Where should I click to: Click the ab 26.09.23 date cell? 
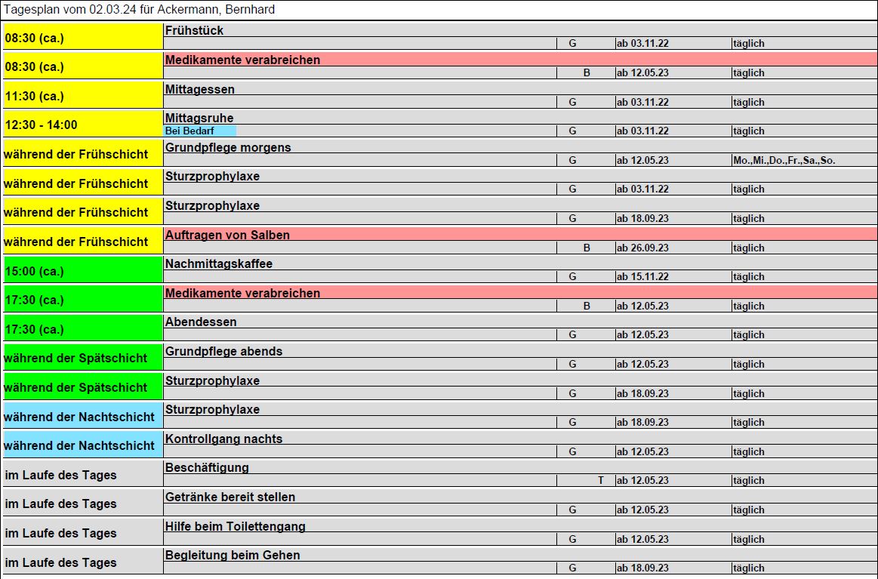(642, 248)
